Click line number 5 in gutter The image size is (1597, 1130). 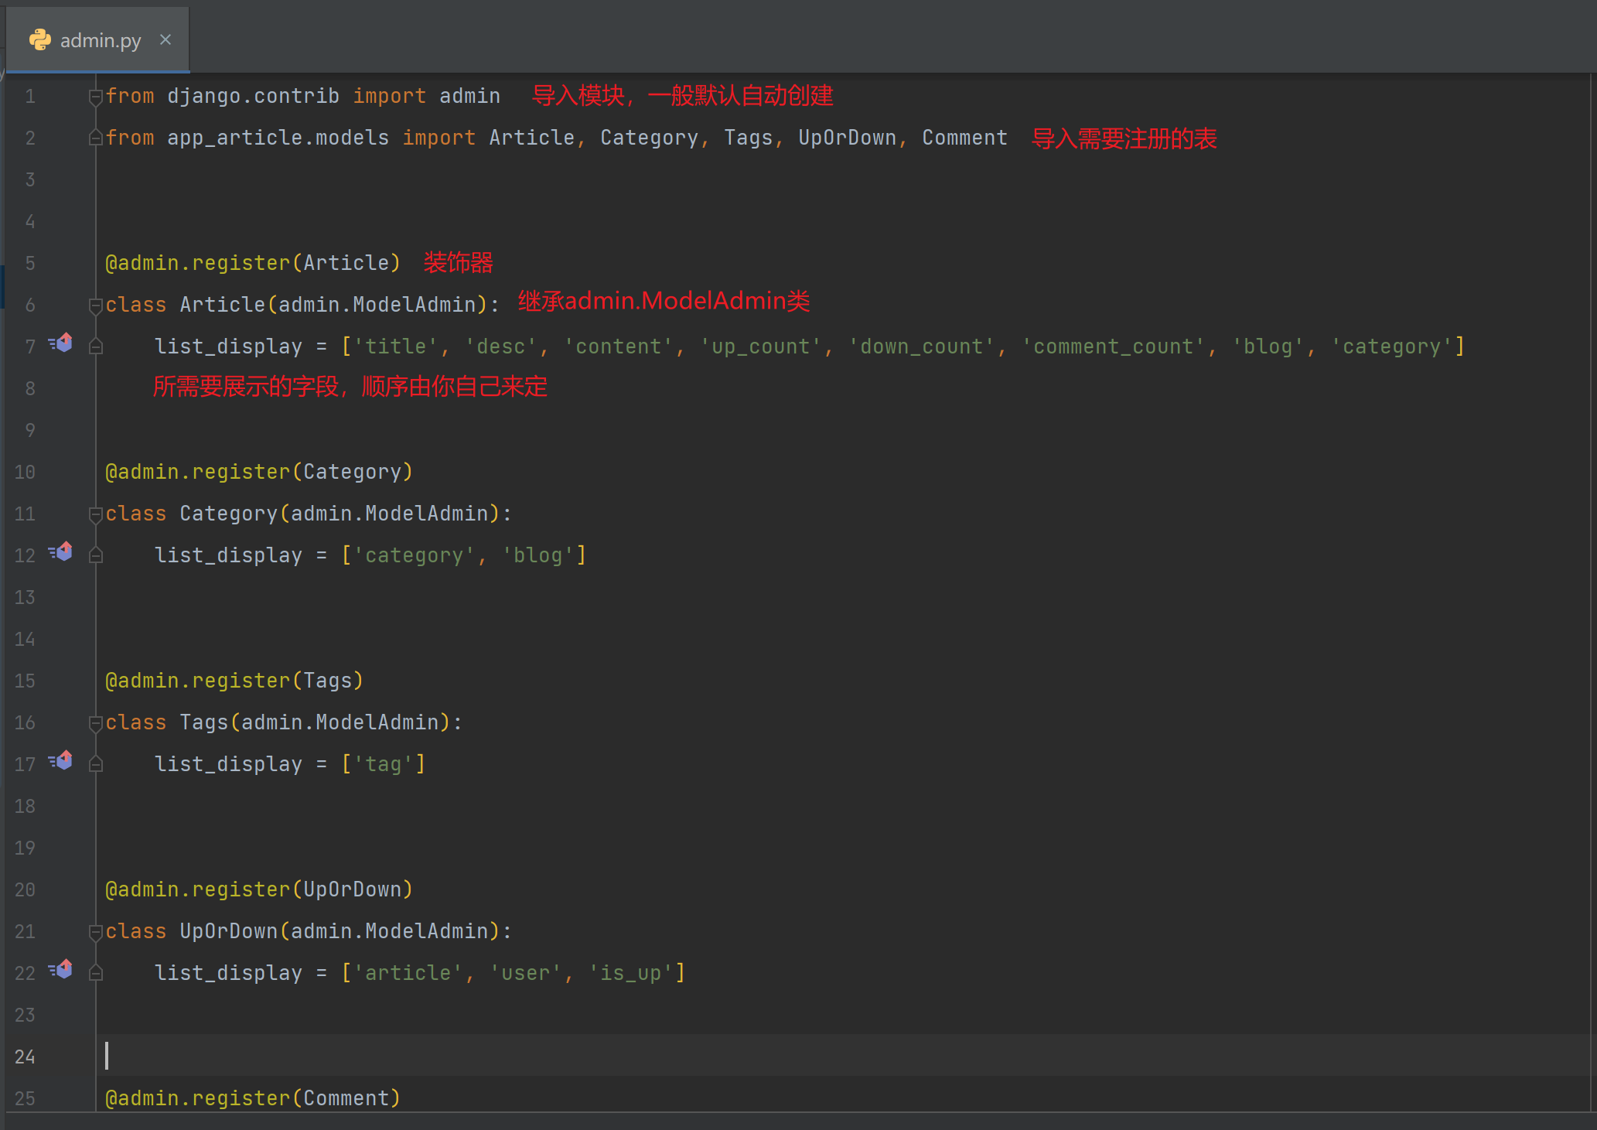coord(30,264)
